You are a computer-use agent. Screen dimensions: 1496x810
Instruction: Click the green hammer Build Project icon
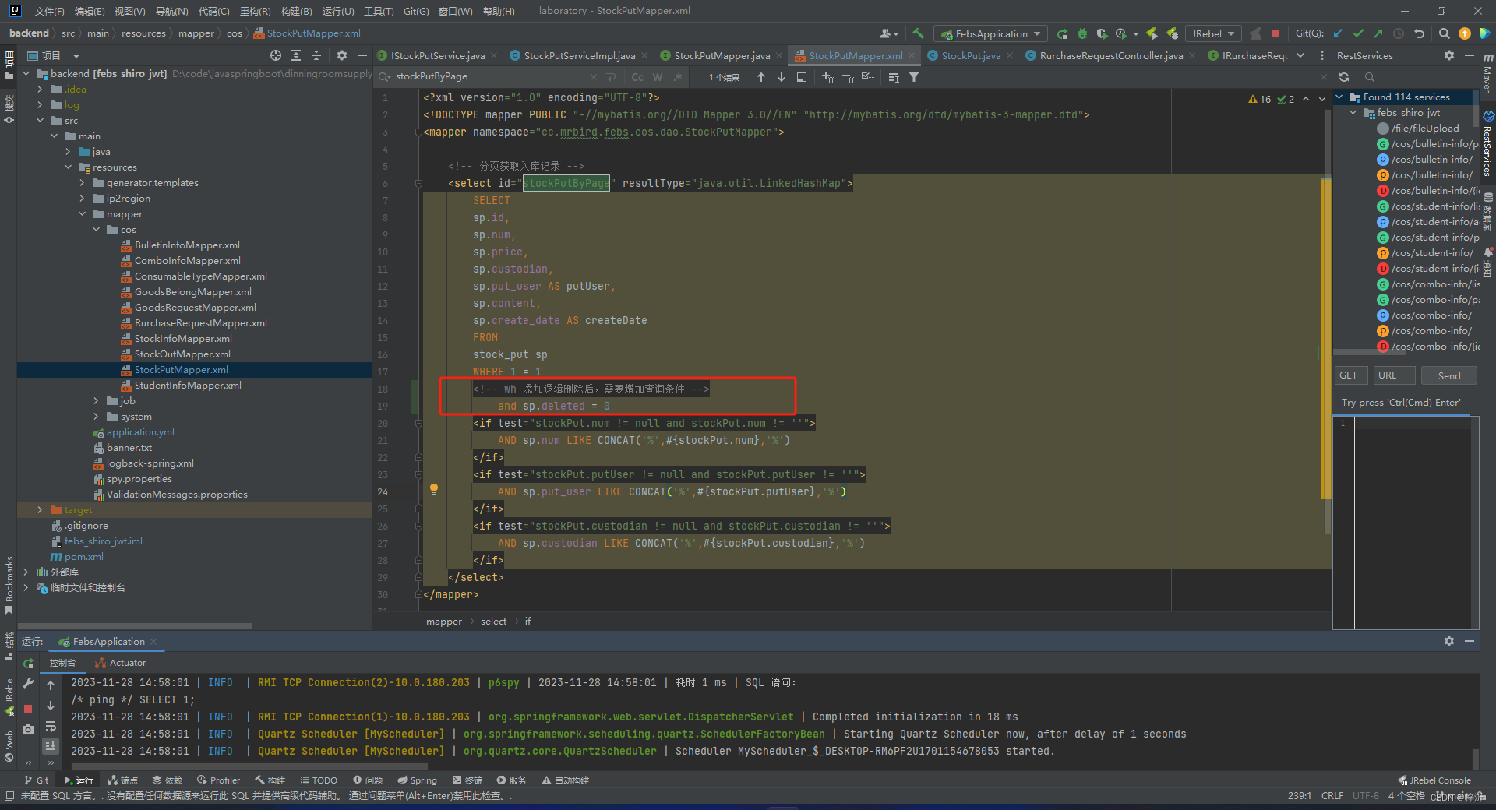click(x=918, y=33)
